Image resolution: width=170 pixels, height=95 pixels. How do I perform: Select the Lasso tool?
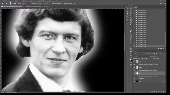(x=131, y=13)
